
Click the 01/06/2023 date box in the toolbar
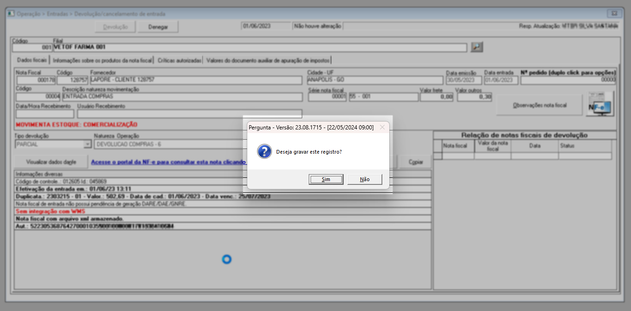click(x=266, y=26)
